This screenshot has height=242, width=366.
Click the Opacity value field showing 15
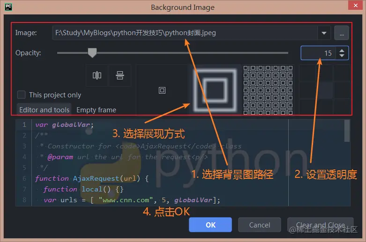click(318, 53)
